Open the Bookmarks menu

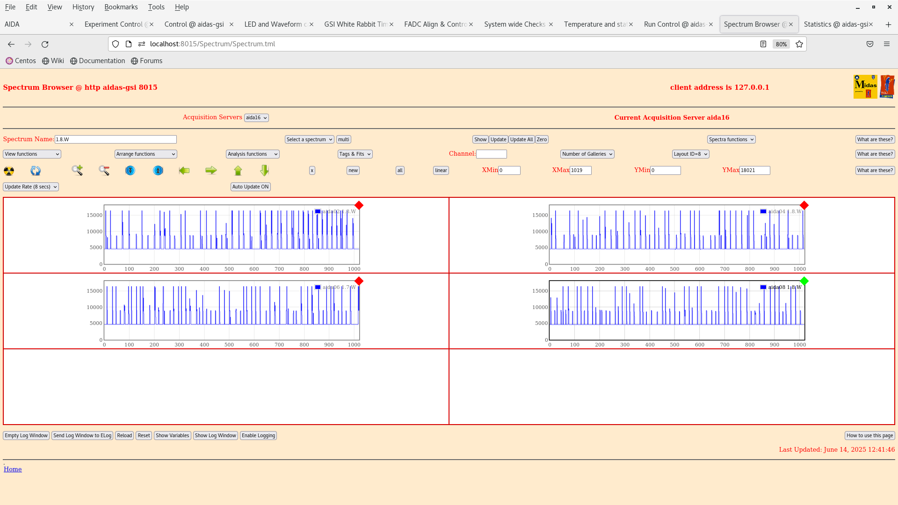121,7
